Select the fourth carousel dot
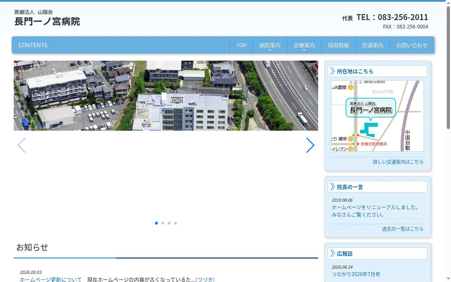The height and width of the screenshot is (282, 451). [175, 223]
